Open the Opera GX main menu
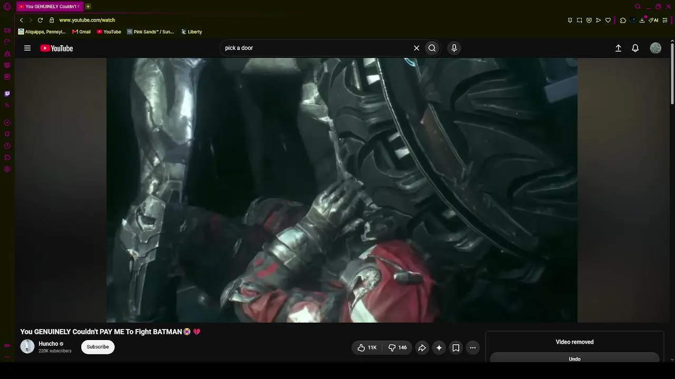This screenshot has height=379, width=675. [7, 7]
